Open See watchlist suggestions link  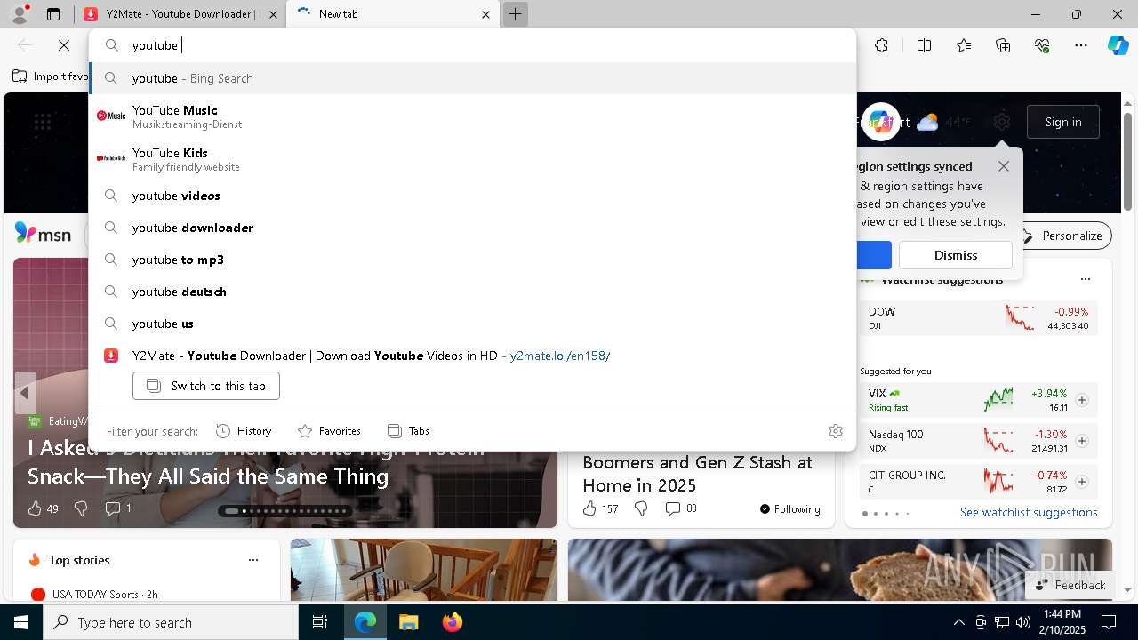click(x=1029, y=512)
